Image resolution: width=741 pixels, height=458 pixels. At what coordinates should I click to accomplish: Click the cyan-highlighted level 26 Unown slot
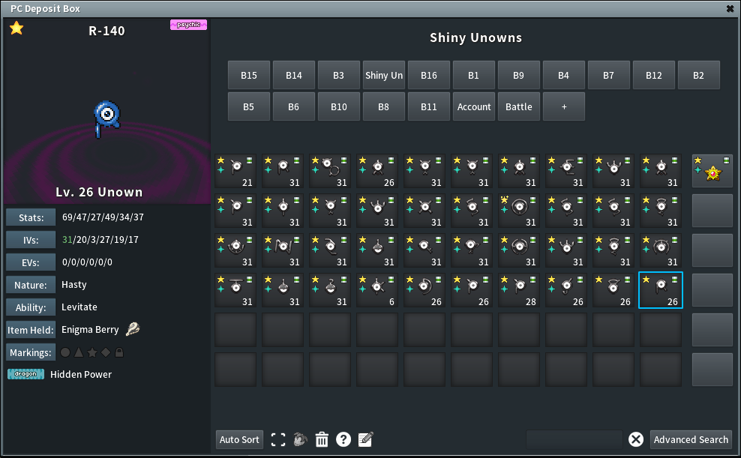tap(661, 290)
